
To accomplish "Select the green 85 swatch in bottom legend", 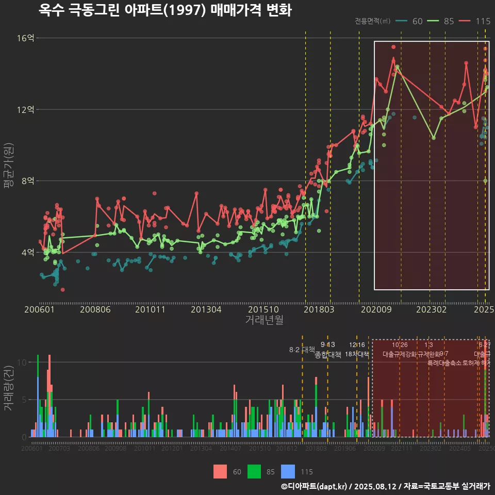I will coord(254,472).
